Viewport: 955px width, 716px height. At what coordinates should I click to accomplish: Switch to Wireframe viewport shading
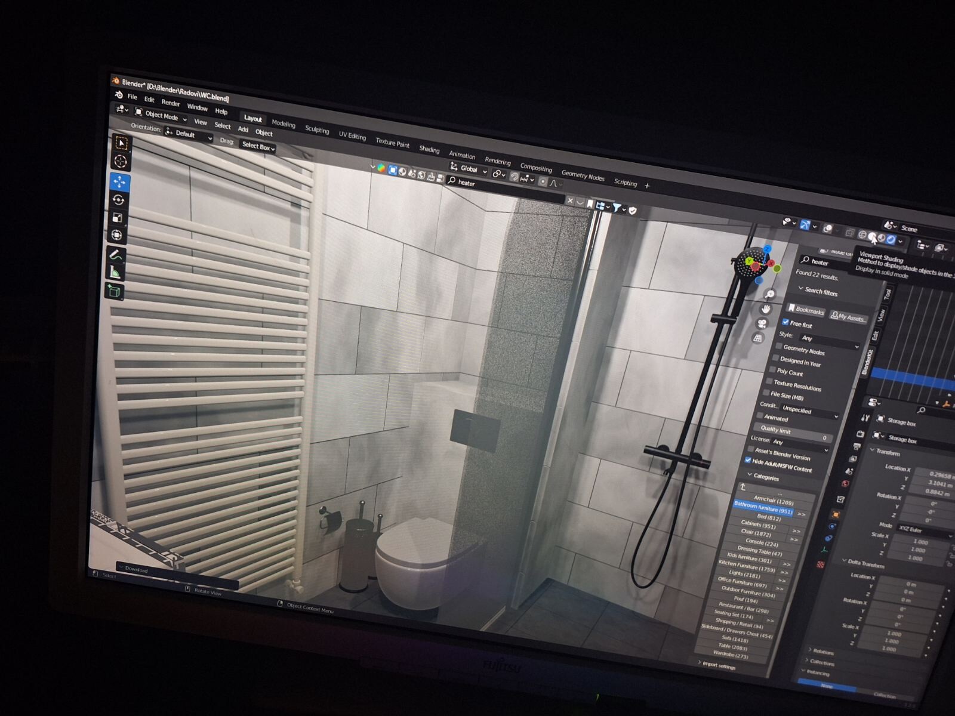point(862,235)
